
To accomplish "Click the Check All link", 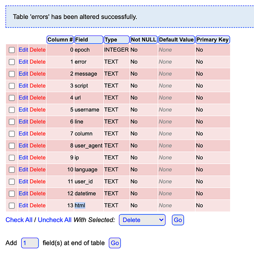I will [19, 220].
